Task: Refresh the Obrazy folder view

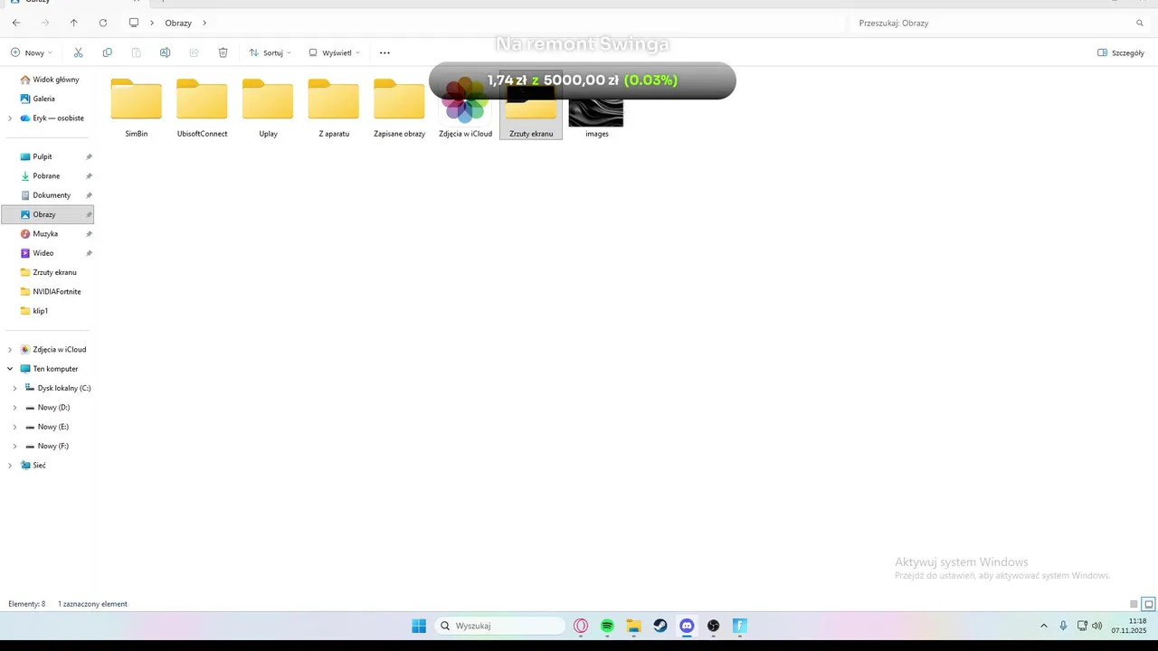Action: (103, 23)
